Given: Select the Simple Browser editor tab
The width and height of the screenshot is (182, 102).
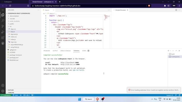Looking at the screenshot, I should coord(121,10).
